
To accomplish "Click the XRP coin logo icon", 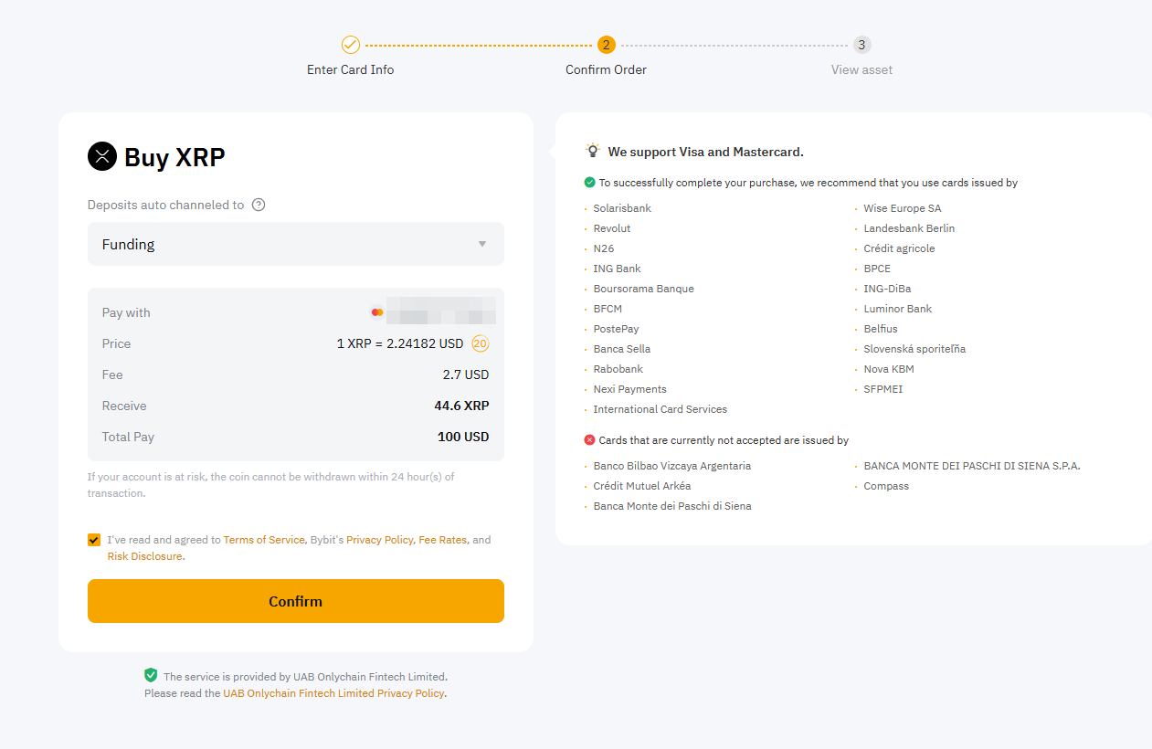I will click(102, 157).
